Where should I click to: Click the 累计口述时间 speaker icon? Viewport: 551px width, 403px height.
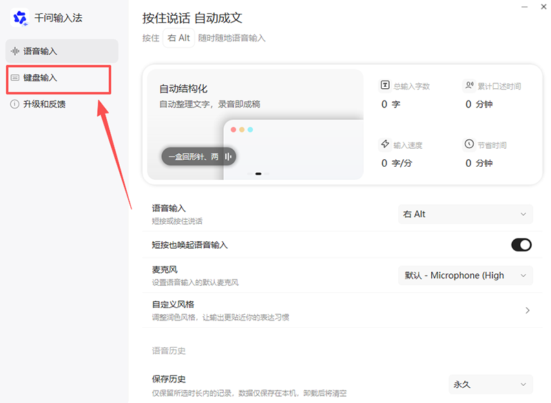tap(469, 85)
